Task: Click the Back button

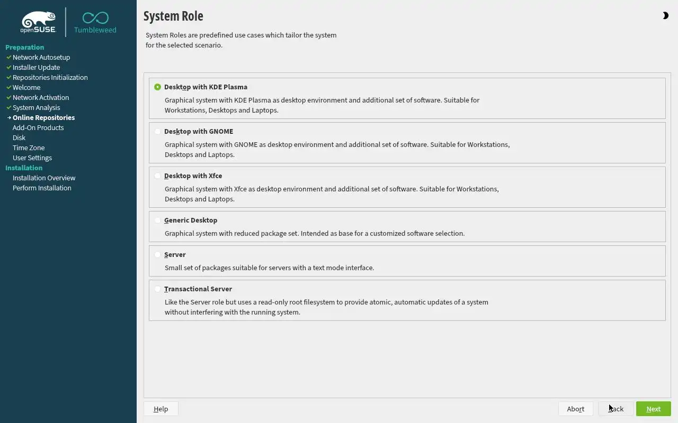Action: tap(615, 409)
